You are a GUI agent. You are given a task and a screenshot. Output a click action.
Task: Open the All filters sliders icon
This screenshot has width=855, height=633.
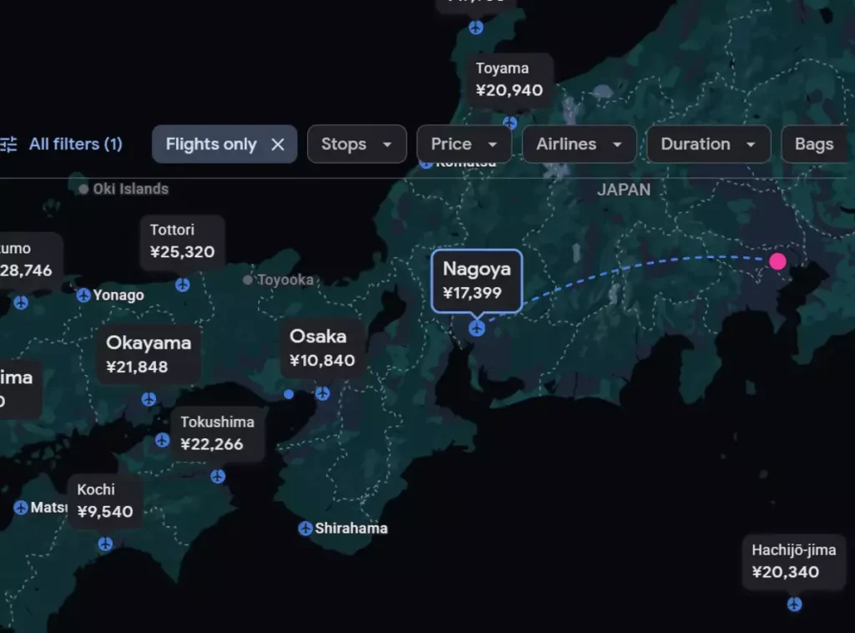[x=8, y=144]
